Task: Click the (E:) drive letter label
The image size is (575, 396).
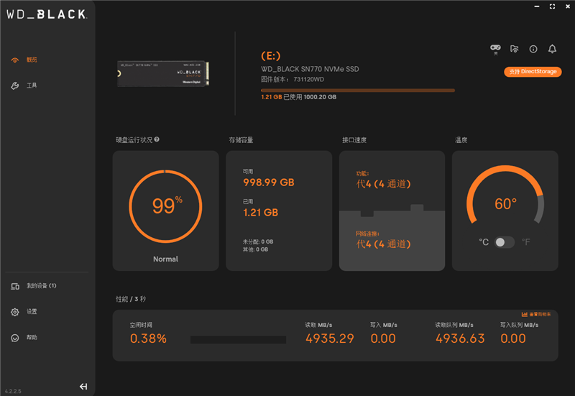Action: (271, 56)
